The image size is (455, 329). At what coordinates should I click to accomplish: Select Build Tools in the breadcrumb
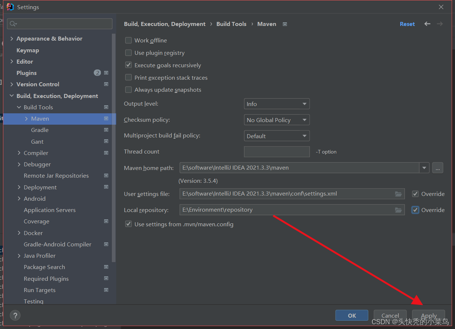coord(231,24)
